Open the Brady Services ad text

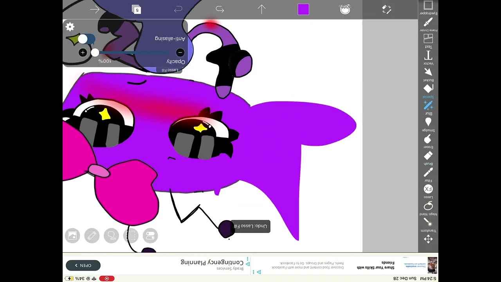[230, 269]
